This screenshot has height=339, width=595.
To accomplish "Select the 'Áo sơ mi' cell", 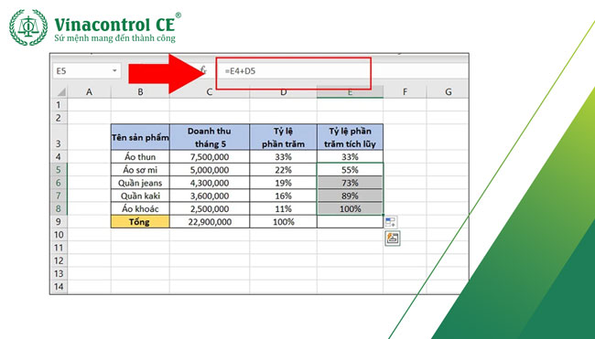I will [140, 170].
